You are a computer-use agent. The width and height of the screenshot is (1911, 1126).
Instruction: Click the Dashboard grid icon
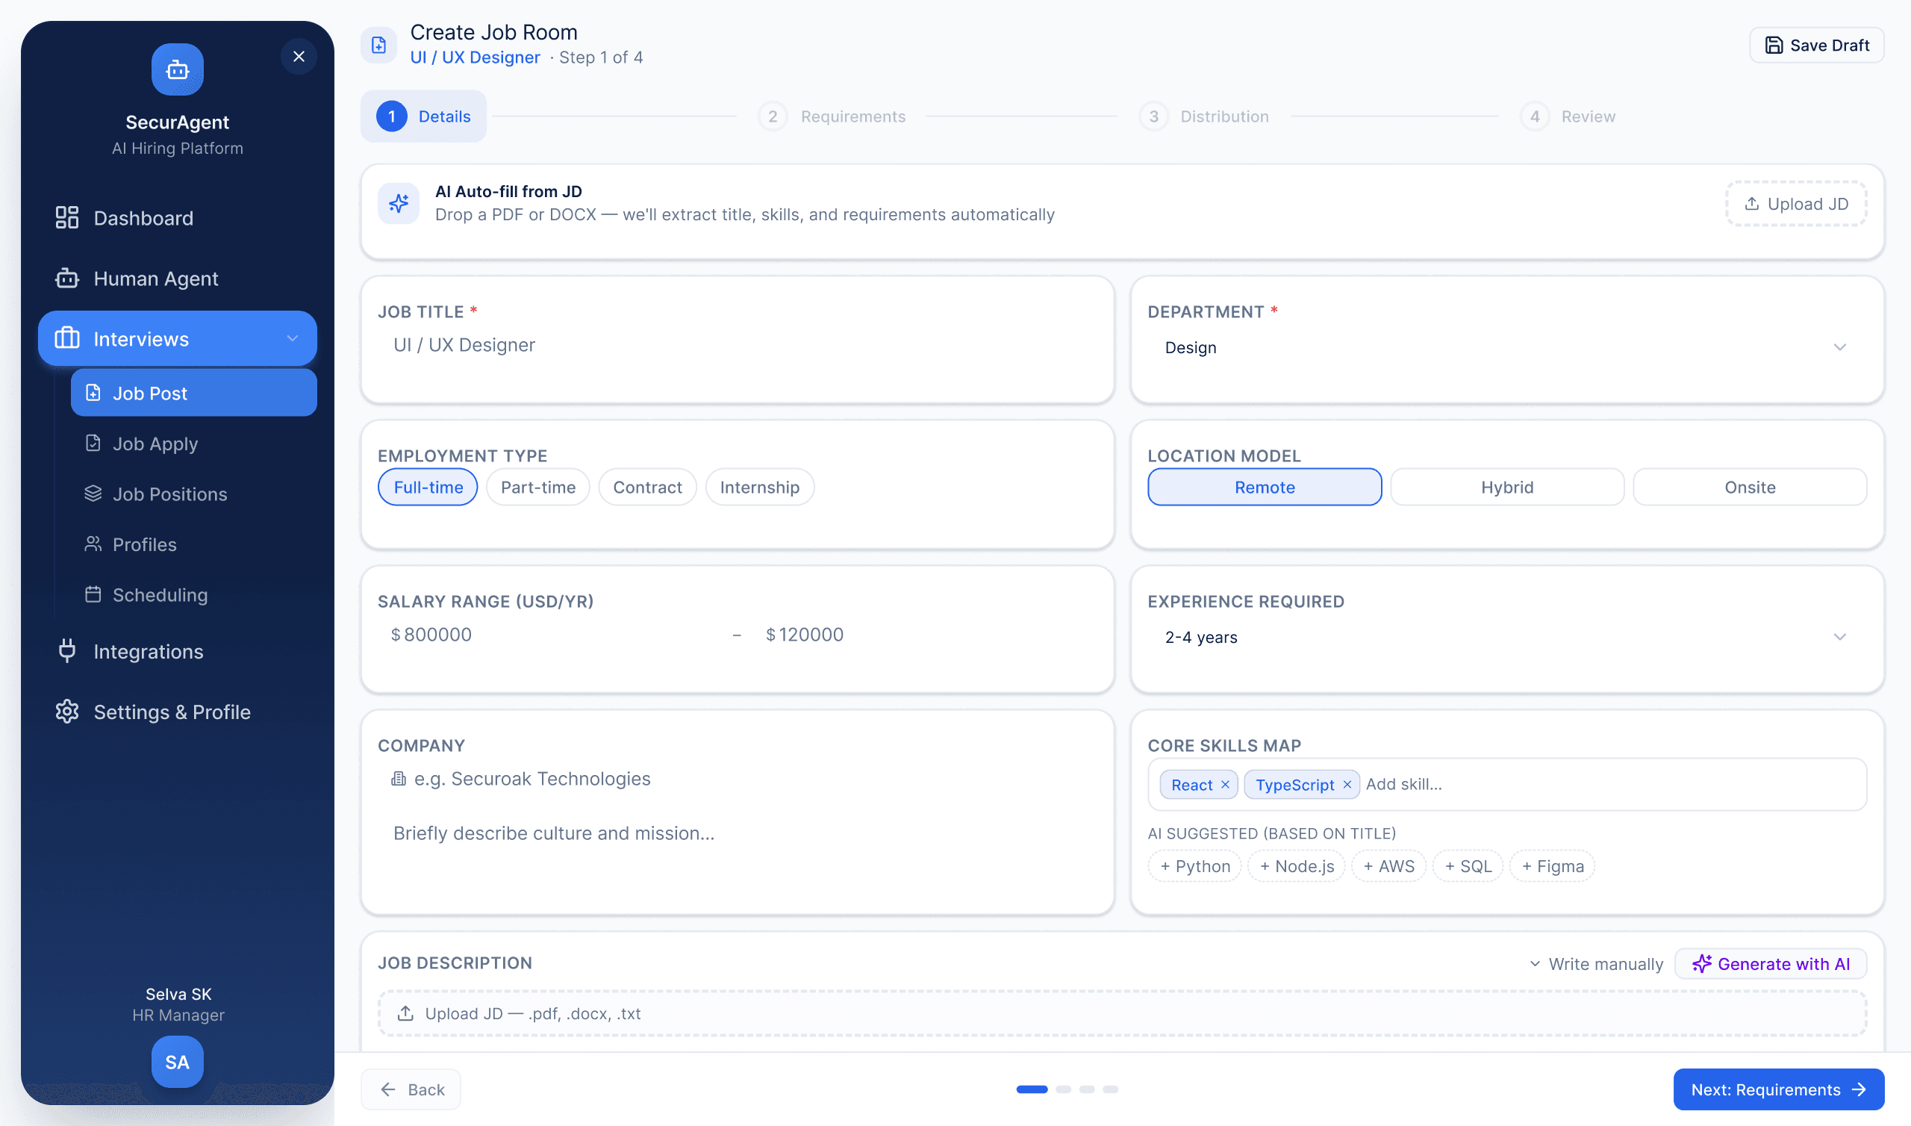coord(66,218)
